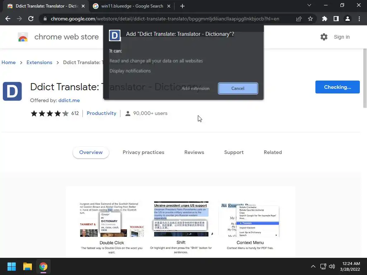
Task: Open the network tray icon
Action: point(323,266)
